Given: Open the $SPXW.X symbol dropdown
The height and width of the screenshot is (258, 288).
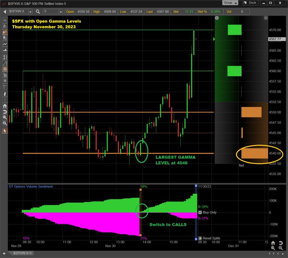Looking at the screenshot, I should pos(21,11).
